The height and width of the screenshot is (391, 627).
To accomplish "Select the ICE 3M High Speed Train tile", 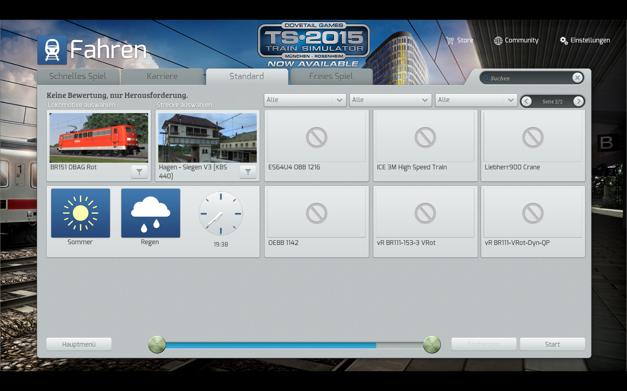I will 425,146.
